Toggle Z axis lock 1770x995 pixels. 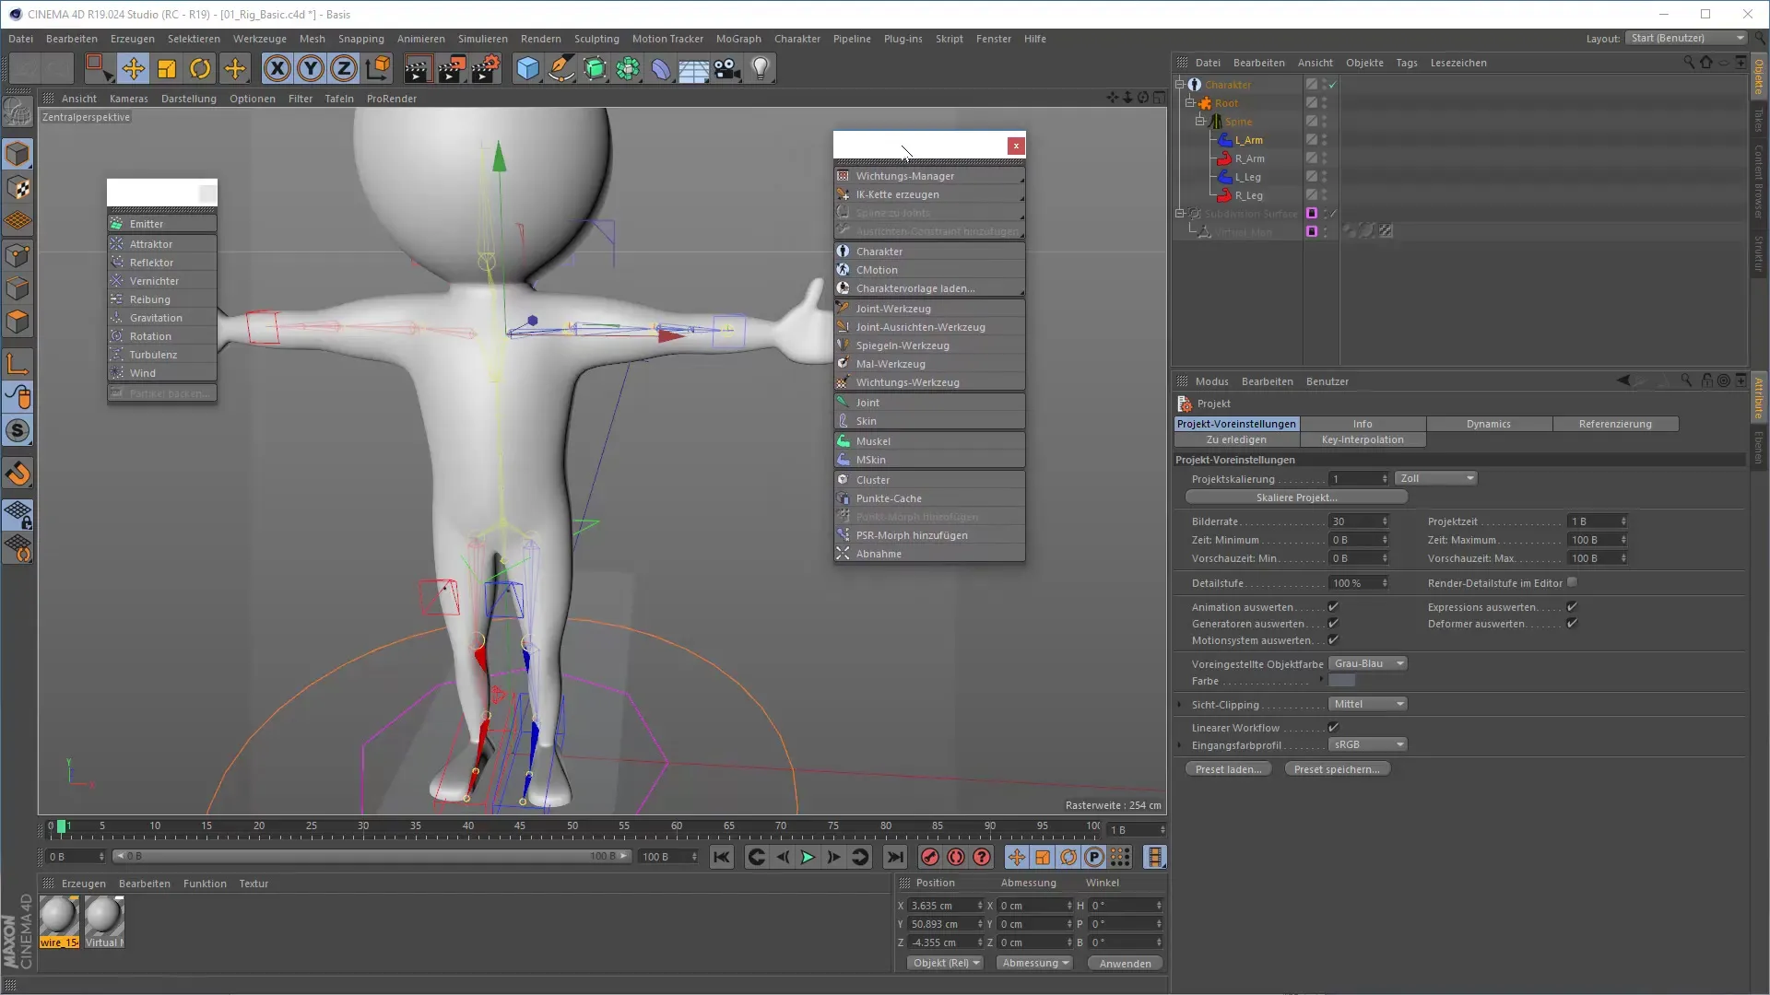click(x=344, y=68)
